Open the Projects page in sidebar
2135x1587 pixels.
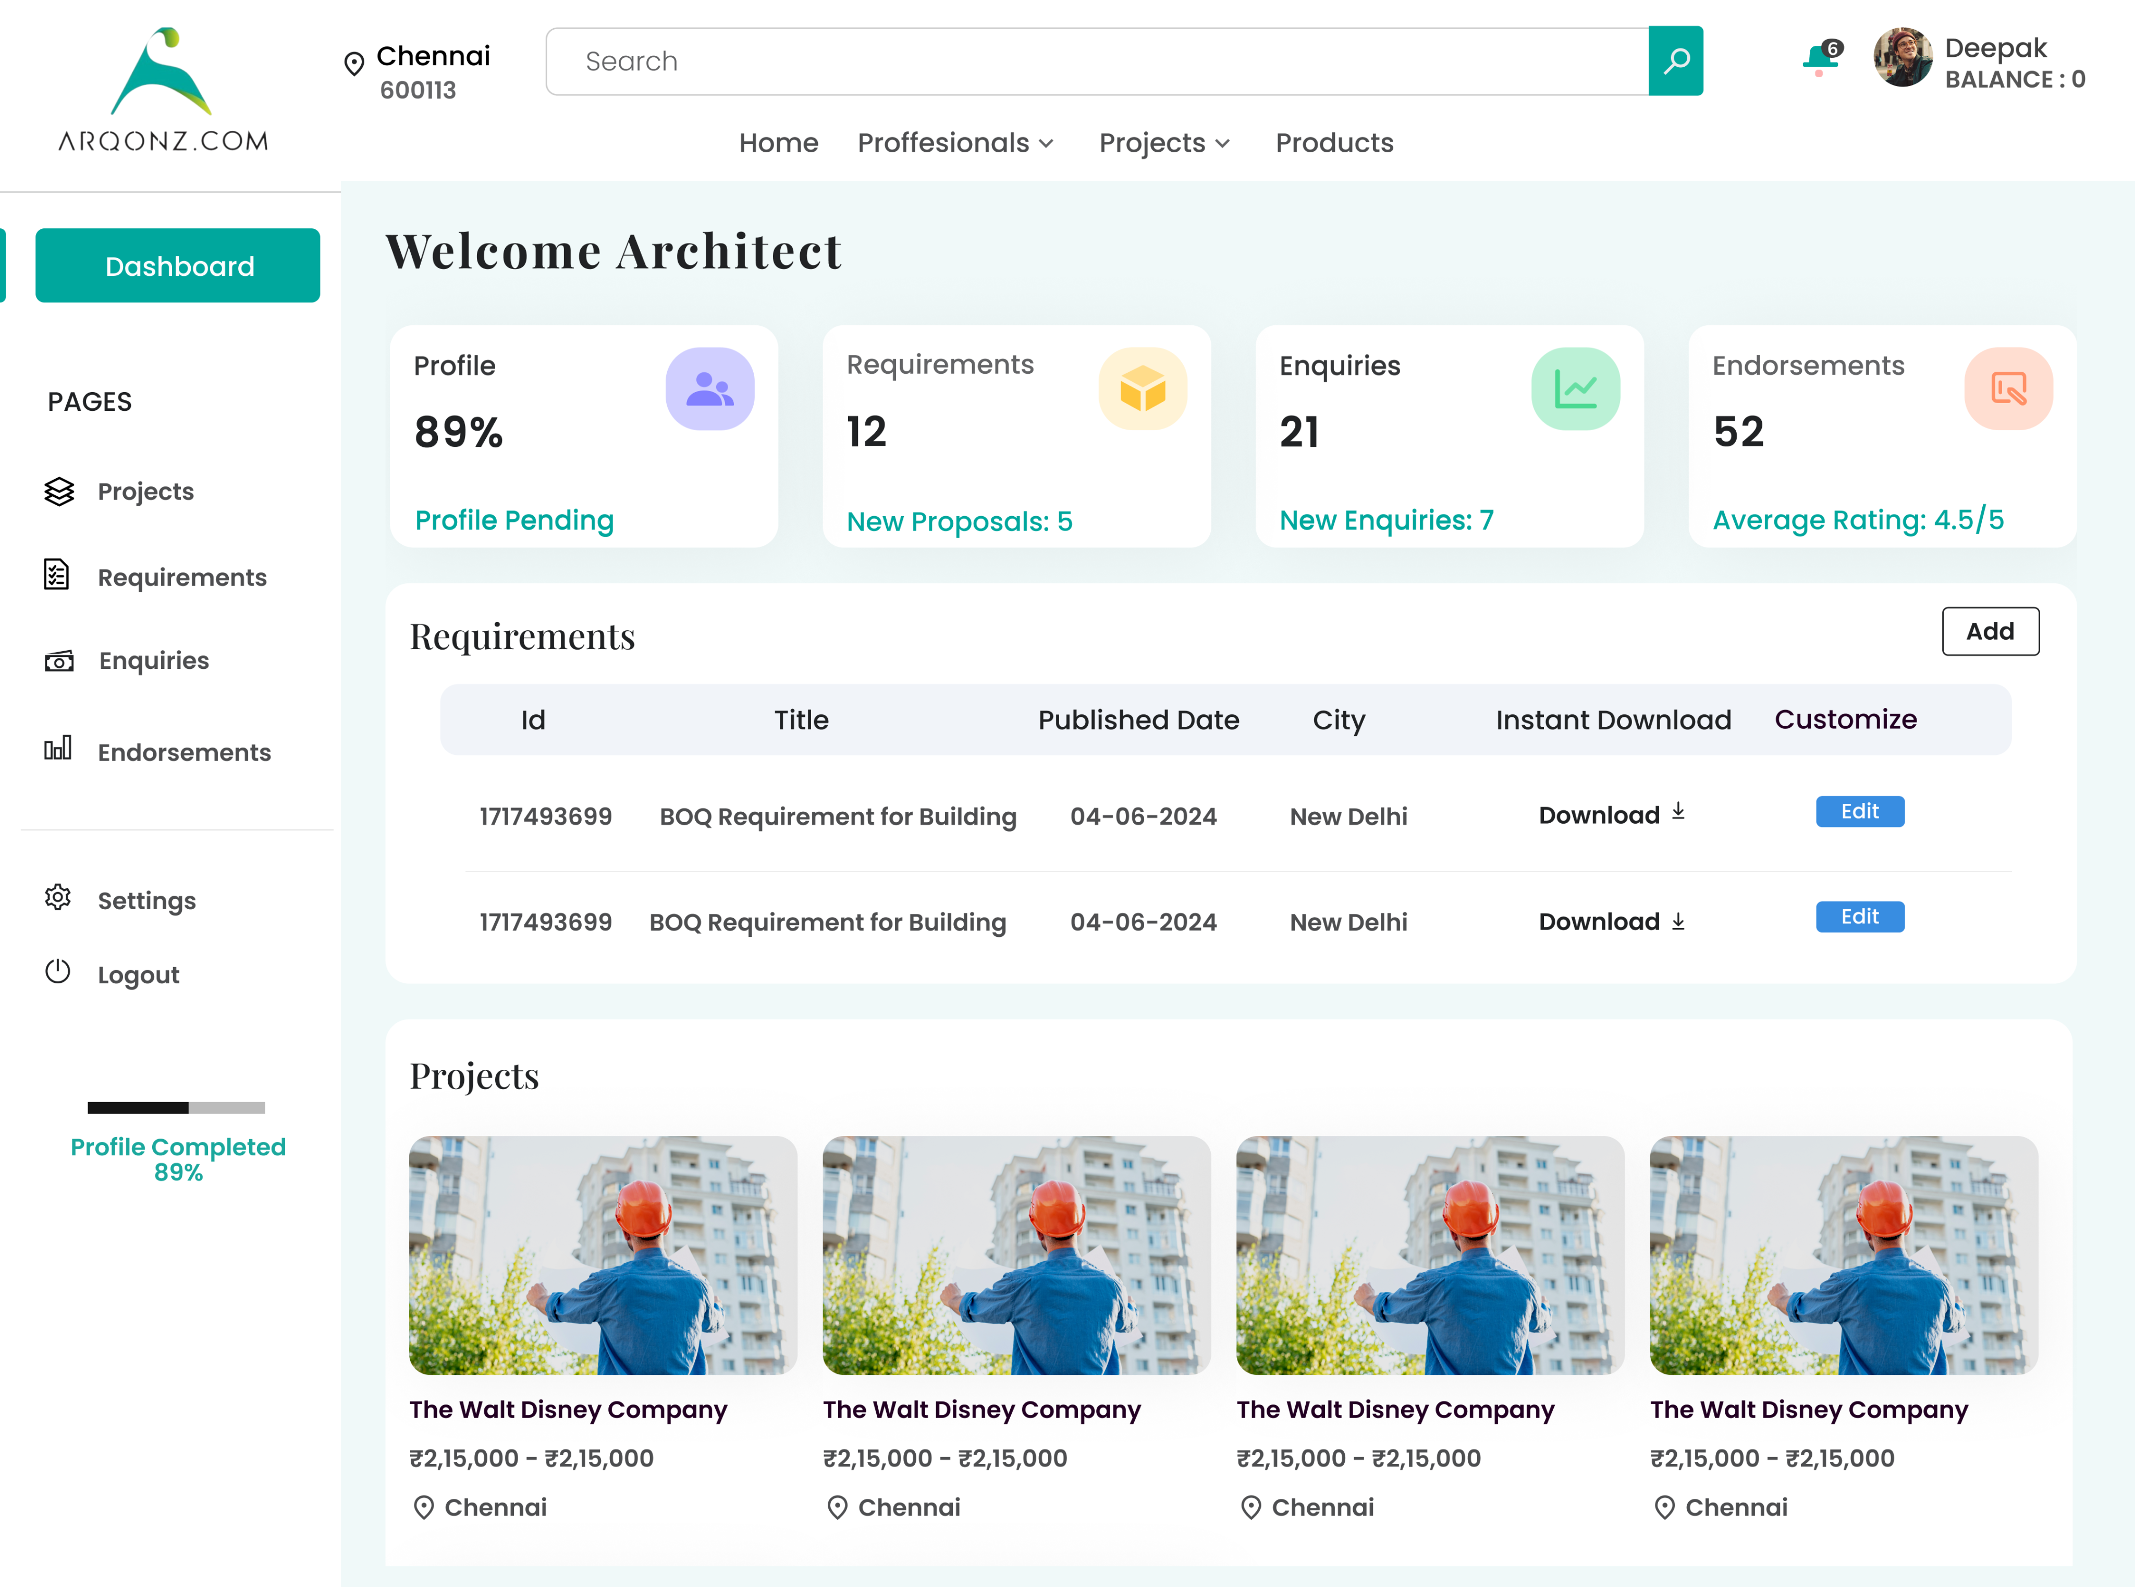[x=146, y=492]
